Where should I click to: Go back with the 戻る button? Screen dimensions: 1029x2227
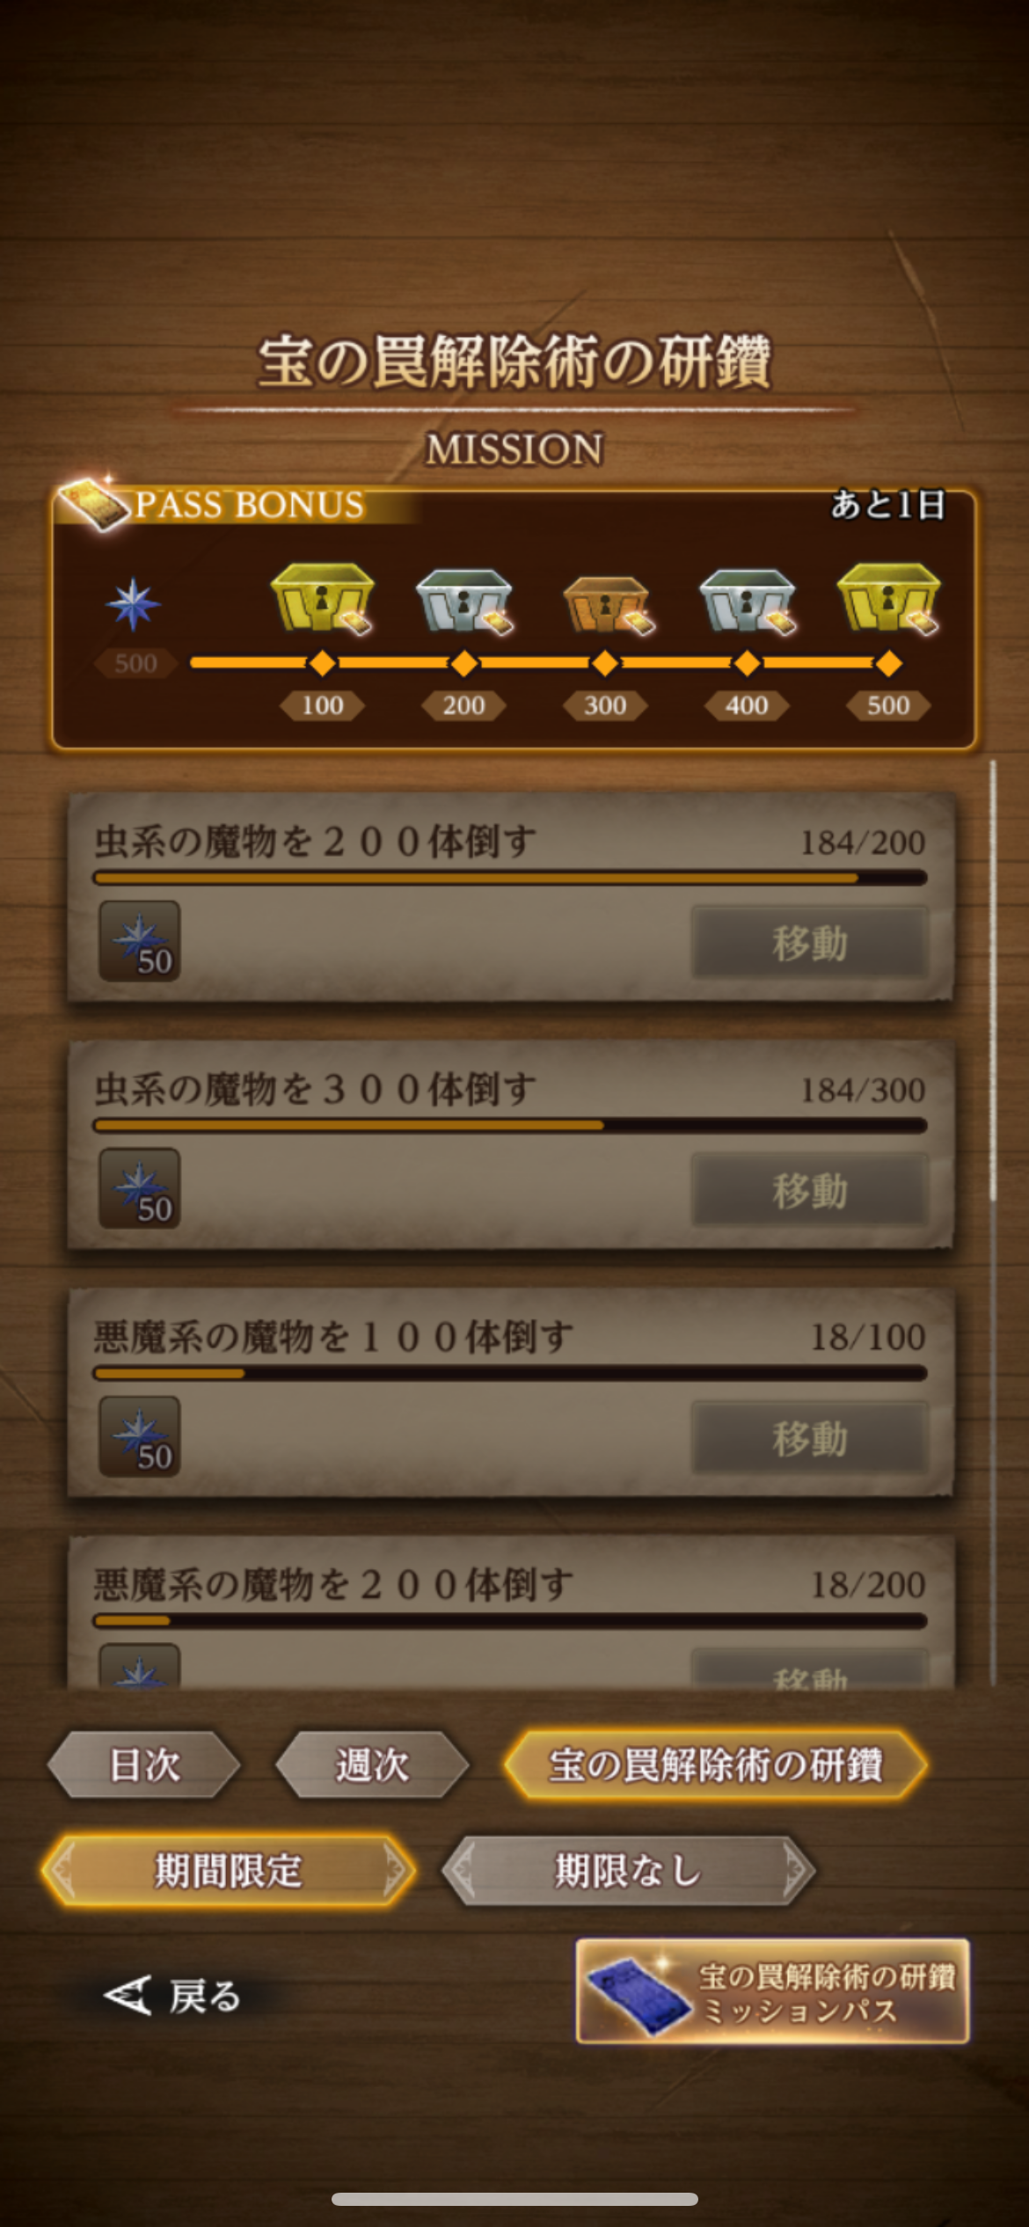point(172,1996)
